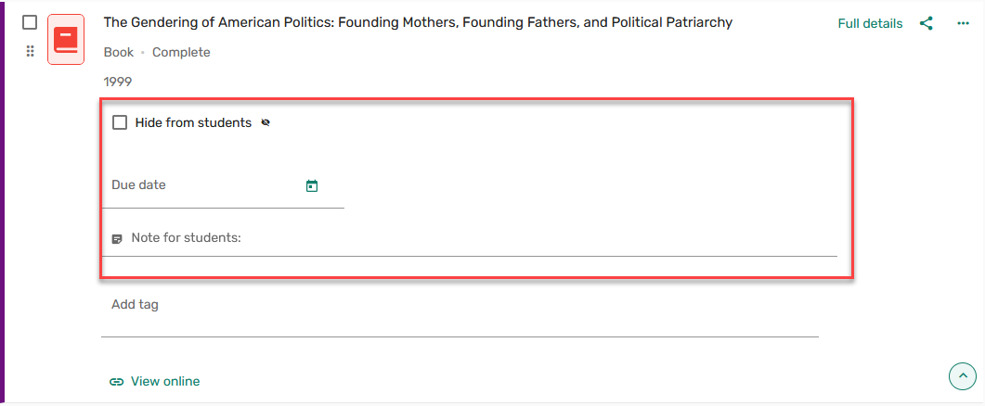Collapse the citation with the chevron button
This screenshot has height=406, width=985.
963,375
